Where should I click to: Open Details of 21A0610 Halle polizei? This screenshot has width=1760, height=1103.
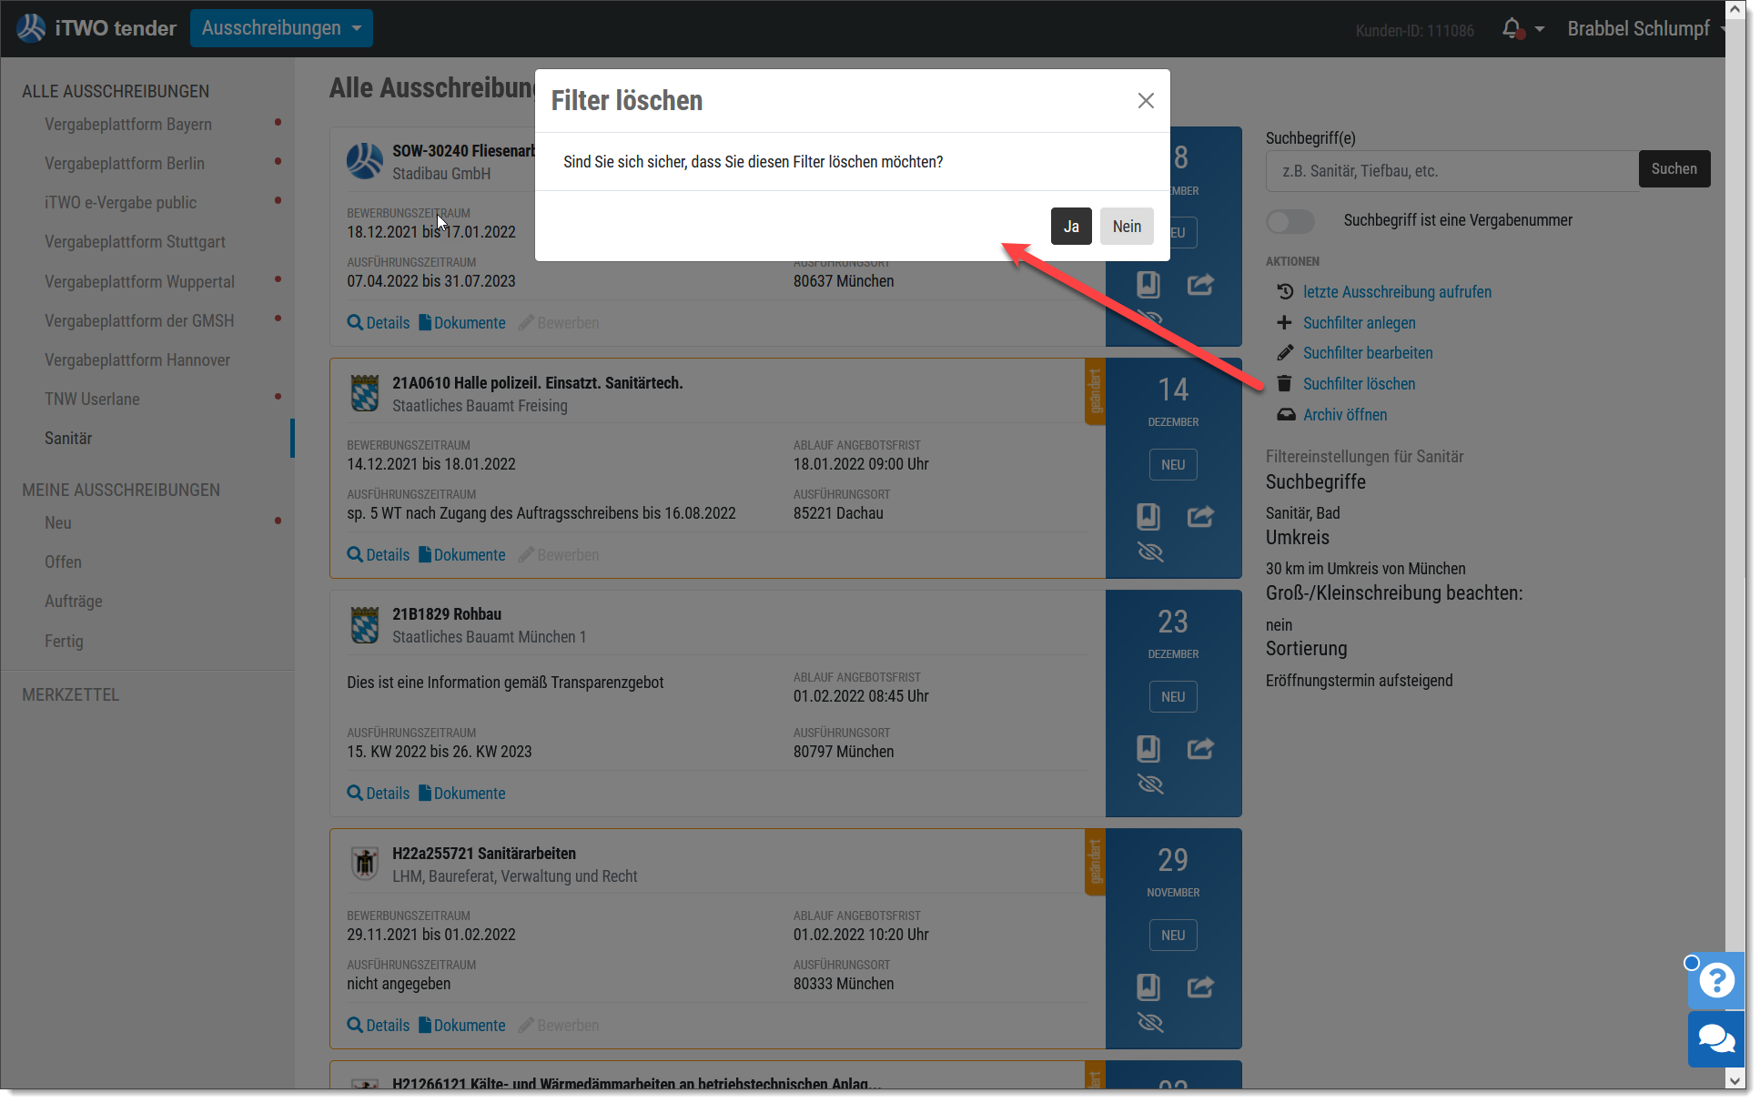pyautogui.click(x=379, y=555)
